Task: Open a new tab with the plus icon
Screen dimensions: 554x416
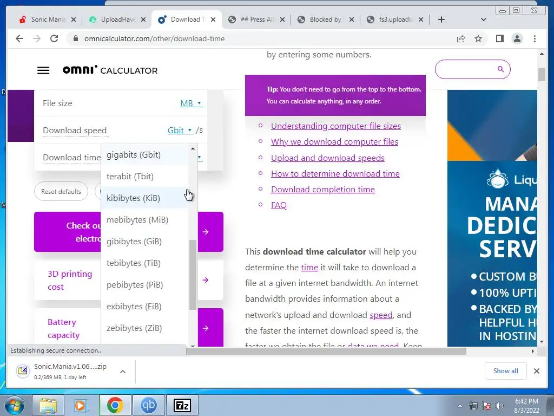Action: (x=441, y=19)
